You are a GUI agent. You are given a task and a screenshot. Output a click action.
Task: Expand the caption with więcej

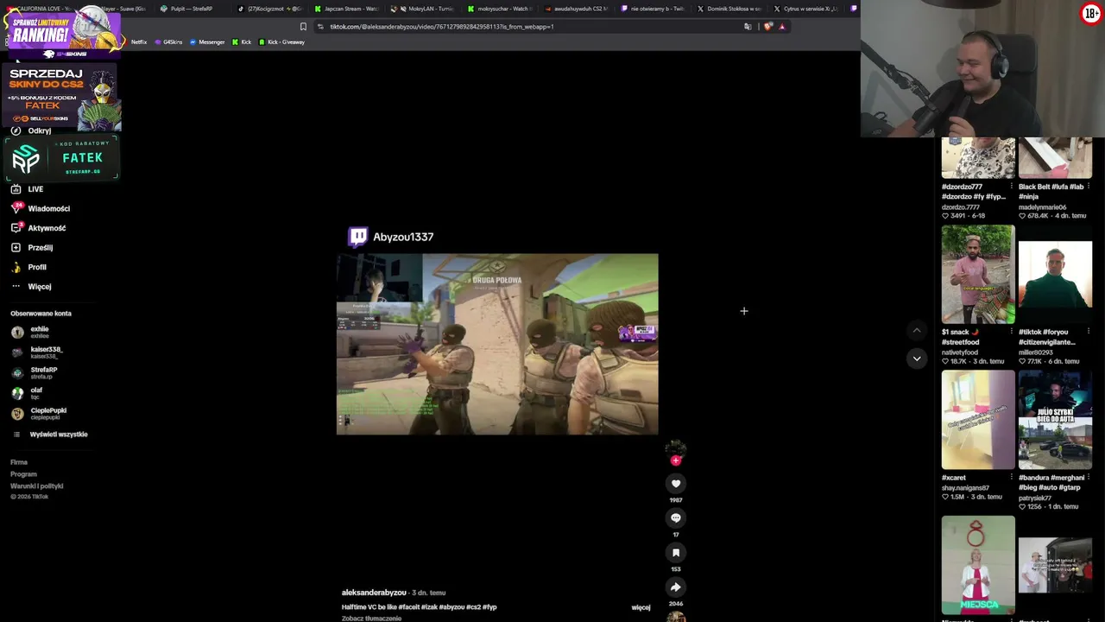pos(641,607)
